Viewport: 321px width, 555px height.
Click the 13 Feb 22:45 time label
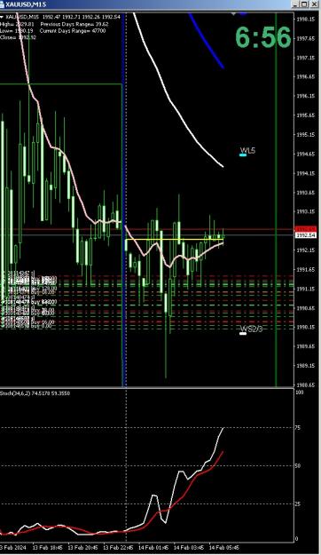[x=118, y=547]
